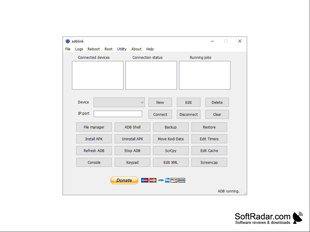
Task: Click the Backup button
Action: coord(171,127)
